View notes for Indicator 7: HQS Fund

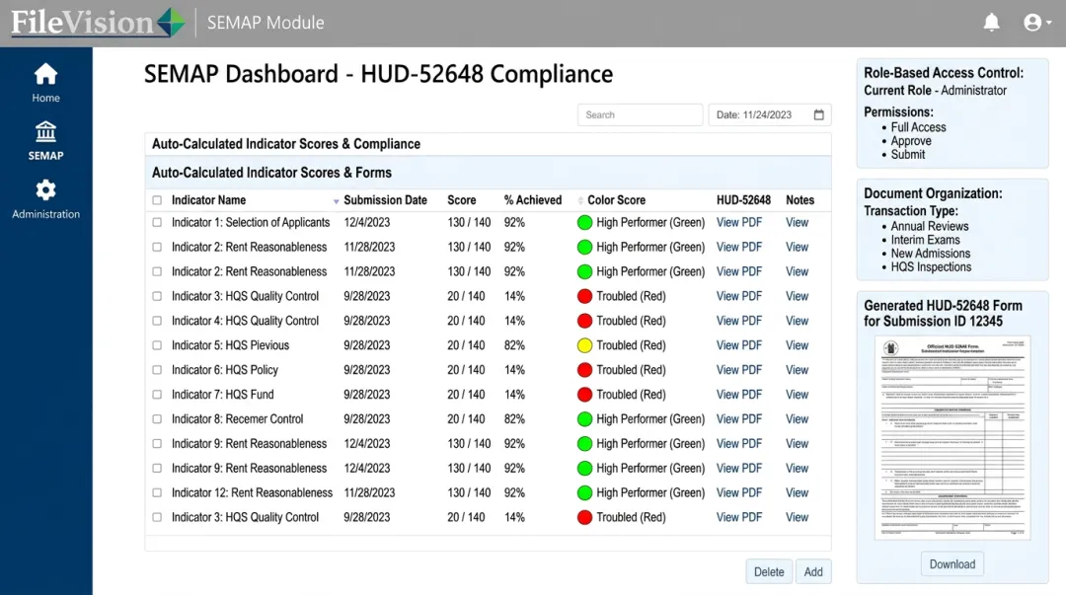click(797, 395)
